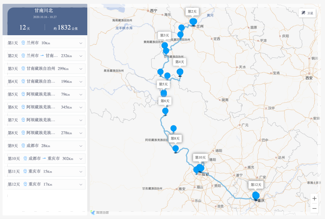Viewport: 325px width, 219px height.
Task: Click the map pin under 第8天 label
Action: click(176, 149)
